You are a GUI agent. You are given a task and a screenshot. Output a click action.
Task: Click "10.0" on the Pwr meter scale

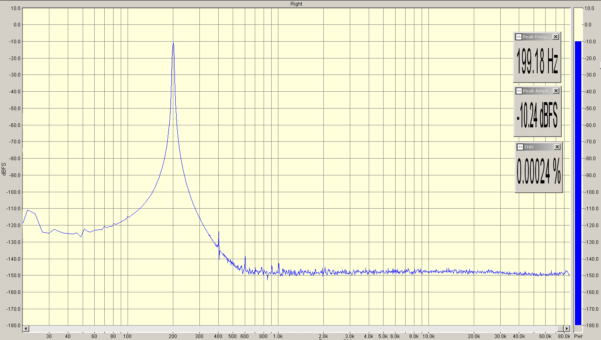click(x=589, y=8)
